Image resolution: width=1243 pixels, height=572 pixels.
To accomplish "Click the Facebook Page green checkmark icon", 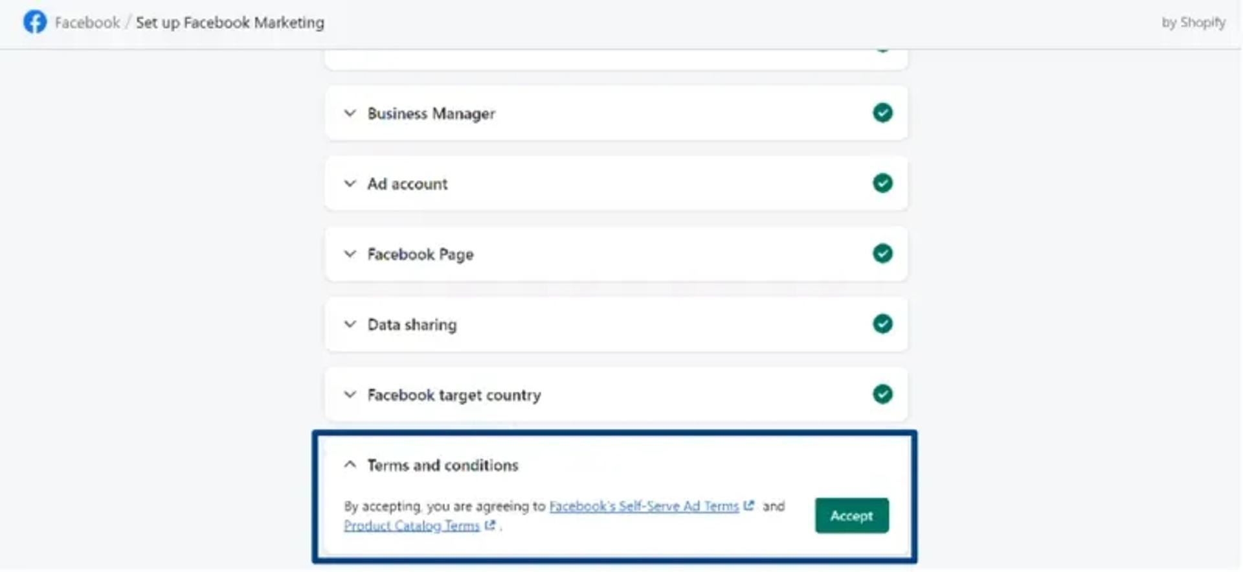I will 882,253.
